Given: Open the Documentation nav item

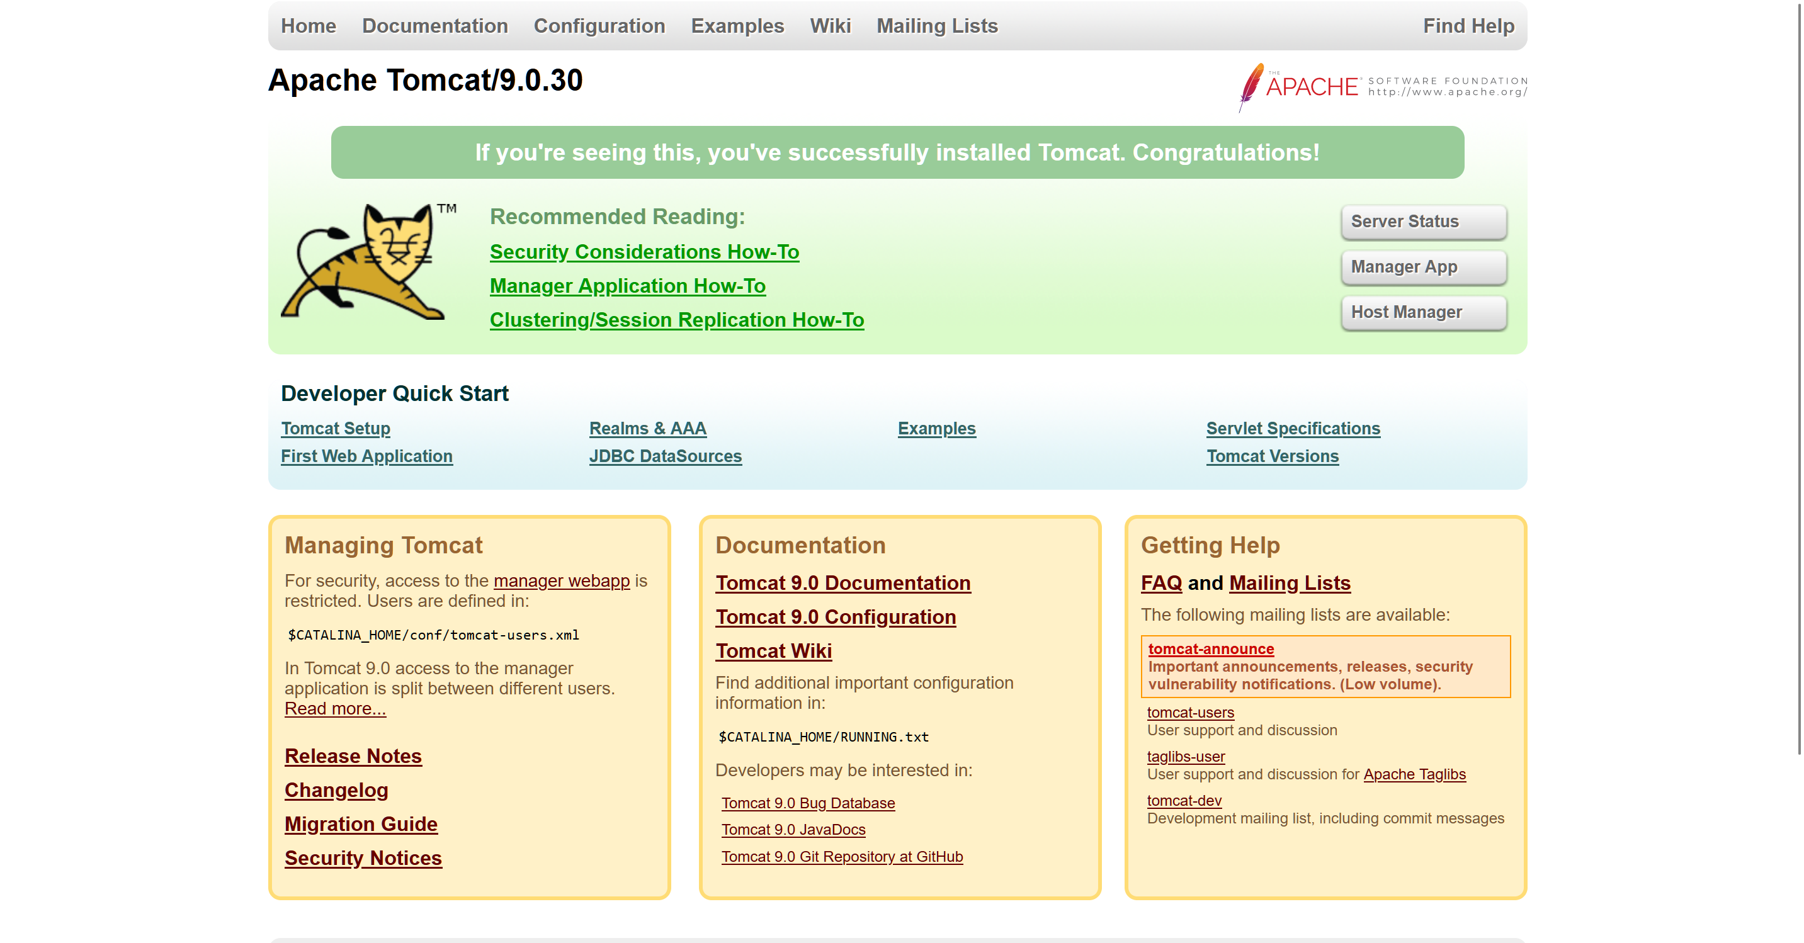Looking at the screenshot, I should tap(435, 26).
